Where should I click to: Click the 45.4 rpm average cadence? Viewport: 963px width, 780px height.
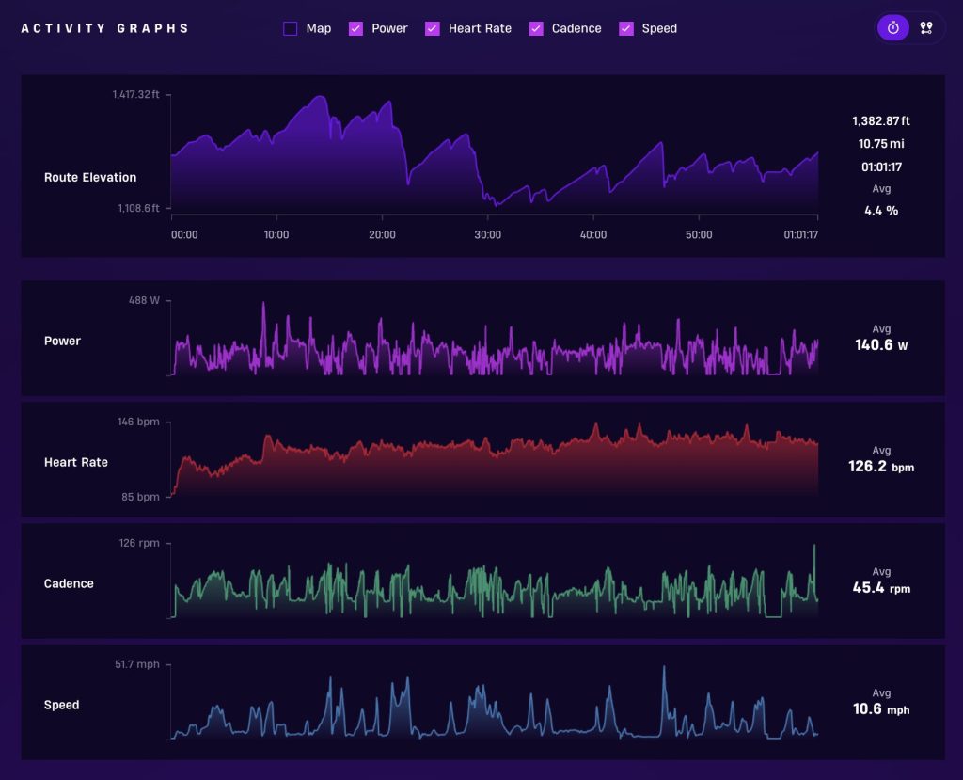click(880, 588)
